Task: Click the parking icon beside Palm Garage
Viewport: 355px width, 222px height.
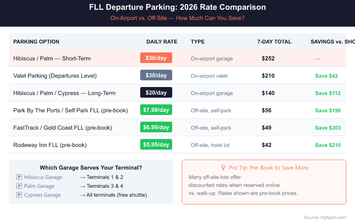Action: coord(19,186)
